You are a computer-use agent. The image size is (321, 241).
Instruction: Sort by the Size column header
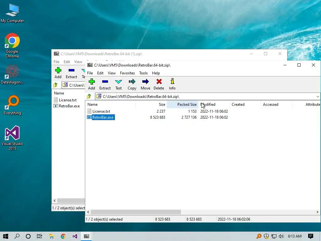click(151, 104)
